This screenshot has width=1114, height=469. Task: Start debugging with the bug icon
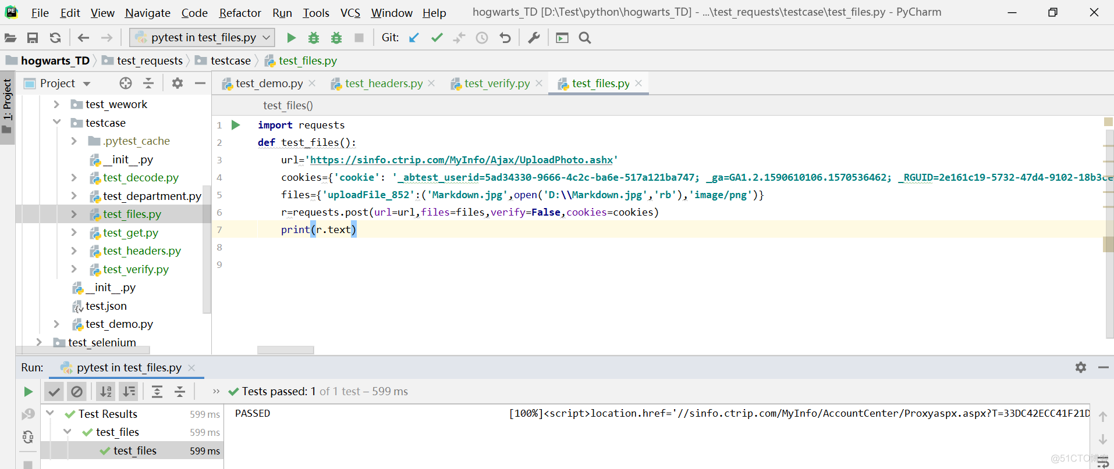pos(314,38)
